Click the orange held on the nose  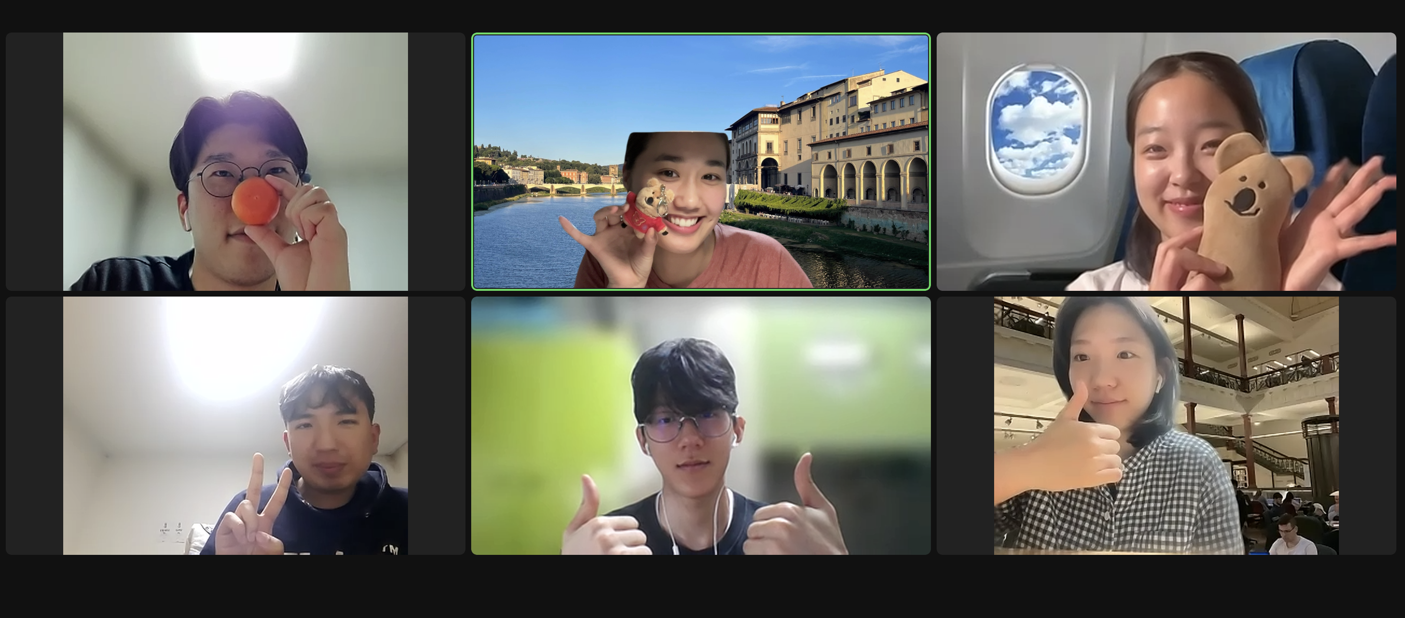(x=254, y=202)
